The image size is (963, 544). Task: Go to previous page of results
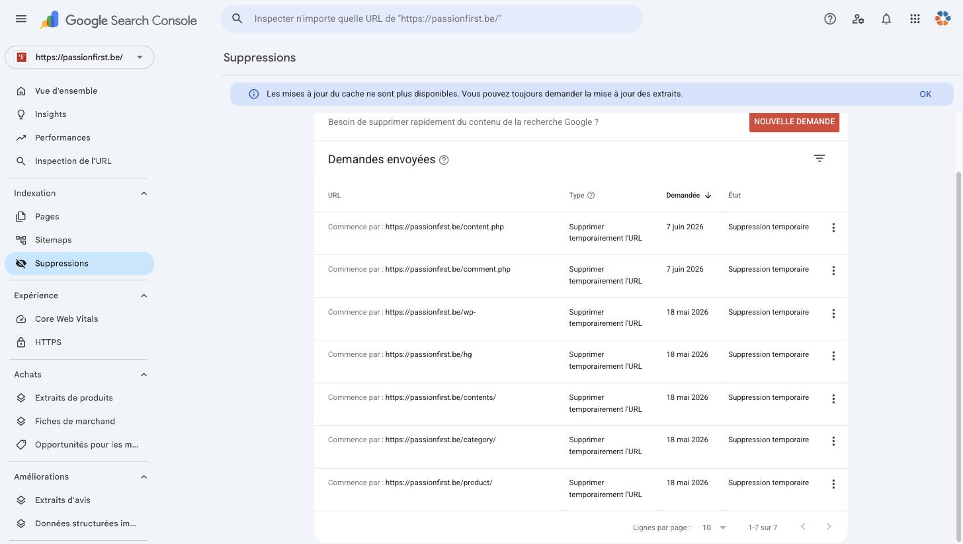[x=803, y=527]
